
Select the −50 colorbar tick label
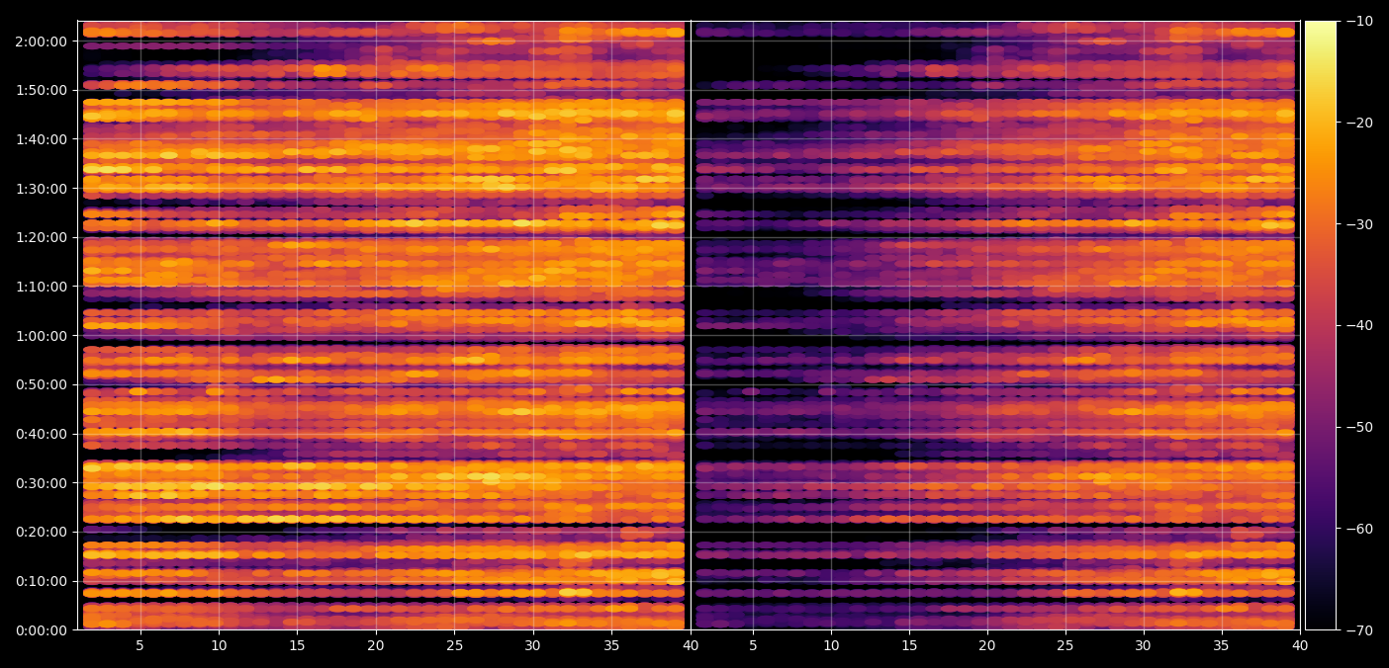tap(1359, 427)
